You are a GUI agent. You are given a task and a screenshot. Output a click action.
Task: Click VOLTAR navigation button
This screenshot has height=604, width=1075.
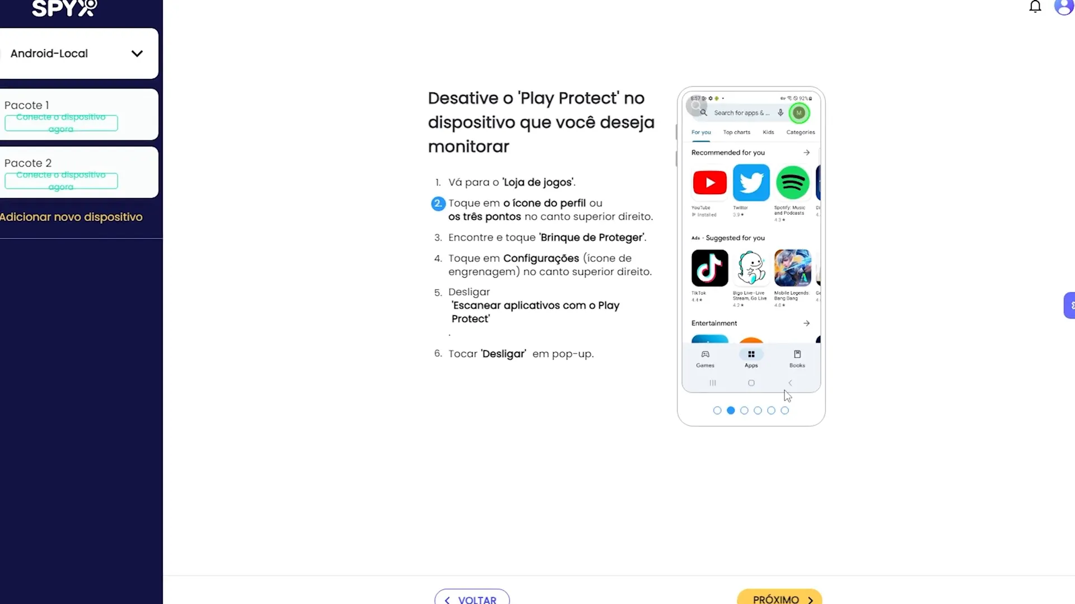click(x=473, y=600)
